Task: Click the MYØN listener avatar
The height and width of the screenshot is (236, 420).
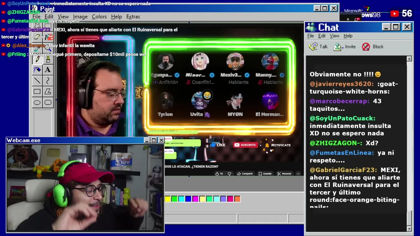Action: point(235,101)
